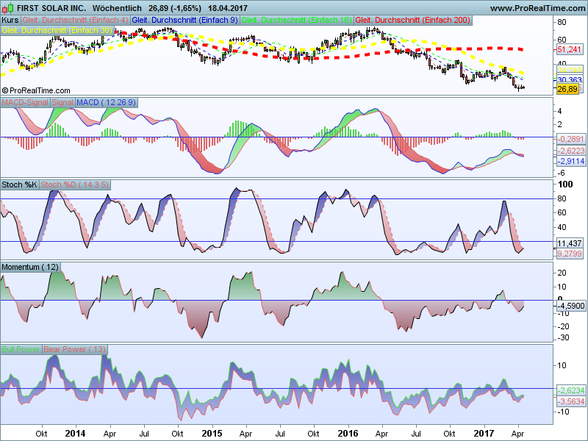Click the 2014 year marker on the time axis
The height and width of the screenshot is (441, 588).
click(x=75, y=434)
